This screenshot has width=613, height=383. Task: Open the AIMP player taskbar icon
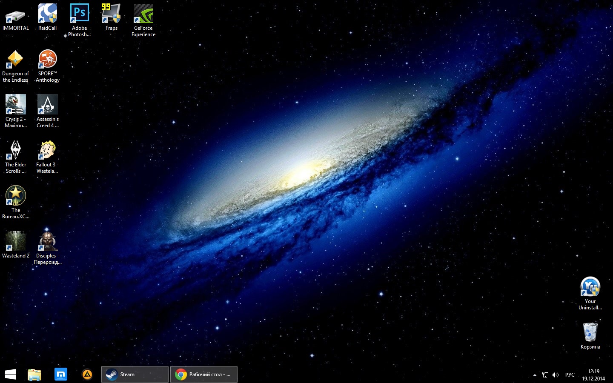[87, 374]
